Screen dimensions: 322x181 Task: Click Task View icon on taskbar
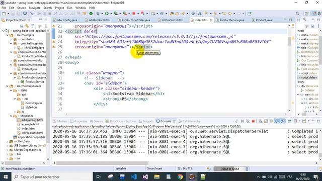[x=99, y=176]
